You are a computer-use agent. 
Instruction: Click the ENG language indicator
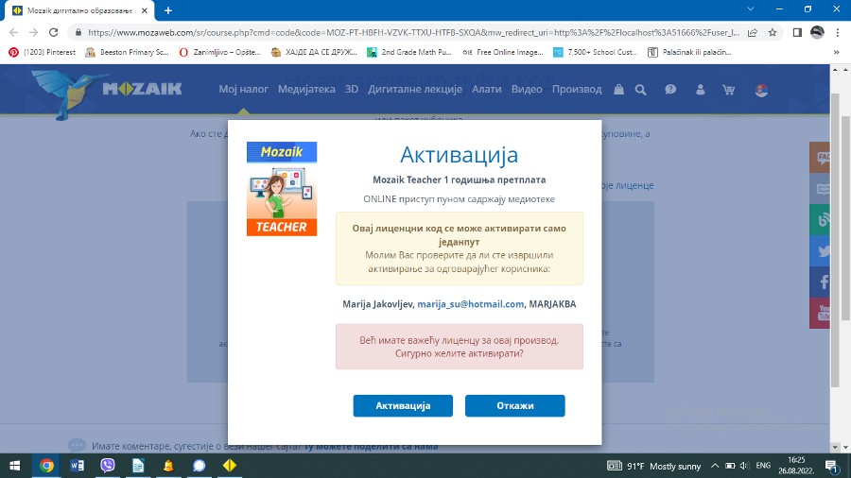point(763,466)
